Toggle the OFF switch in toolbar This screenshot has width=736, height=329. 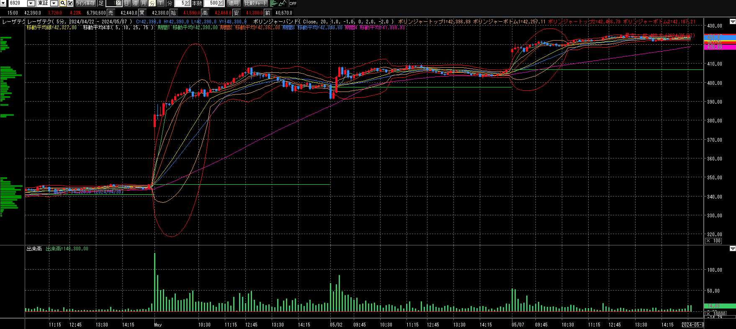(x=293, y=3)
